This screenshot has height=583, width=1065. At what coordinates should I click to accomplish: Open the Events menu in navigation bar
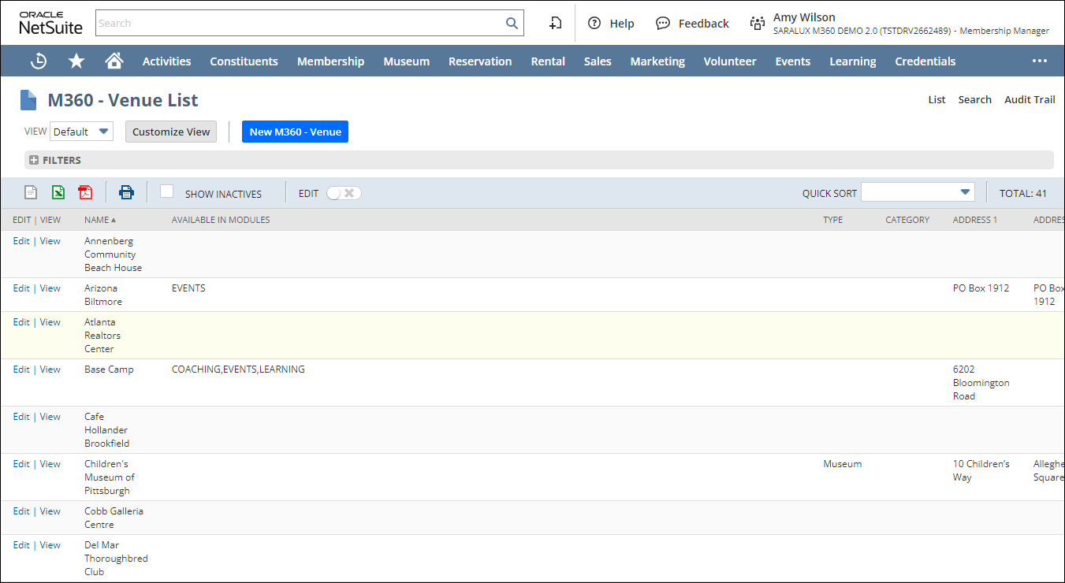coord(792,61)
